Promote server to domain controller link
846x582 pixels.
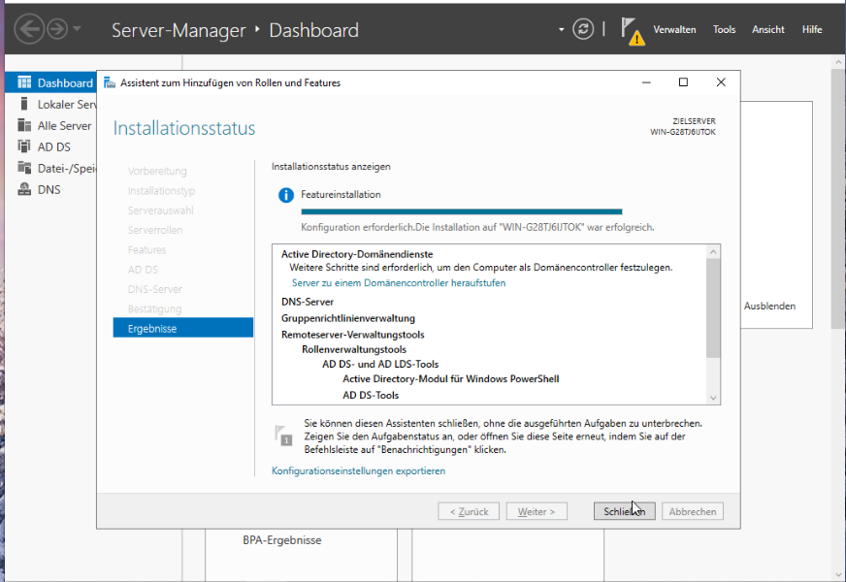399,283
